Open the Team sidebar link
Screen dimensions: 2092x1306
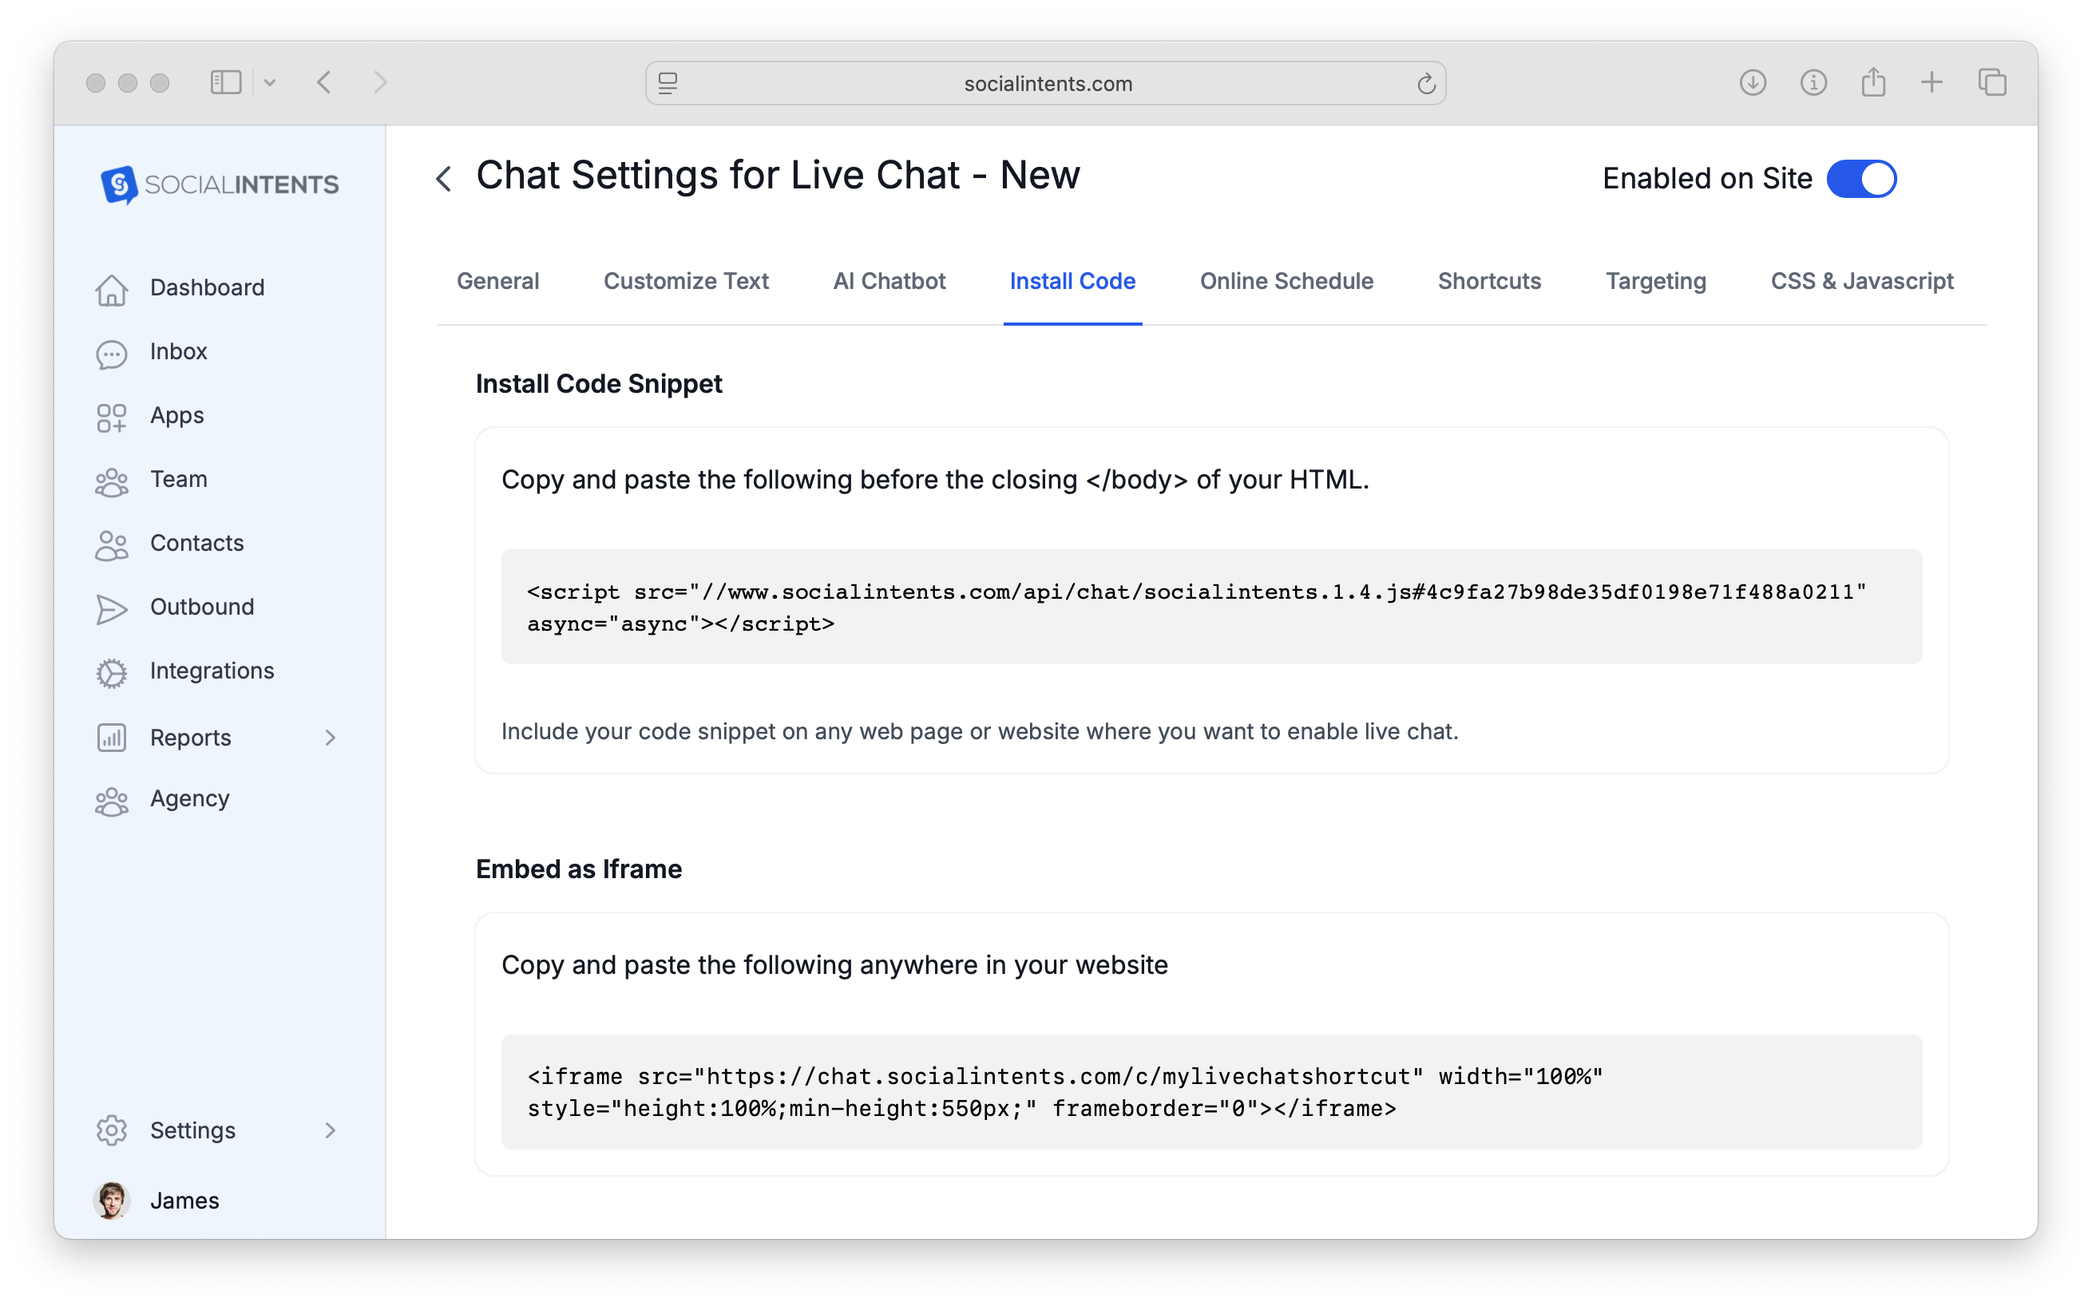[x=179, y=478]
